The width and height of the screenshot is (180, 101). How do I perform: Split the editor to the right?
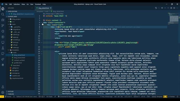coord(174,8)
